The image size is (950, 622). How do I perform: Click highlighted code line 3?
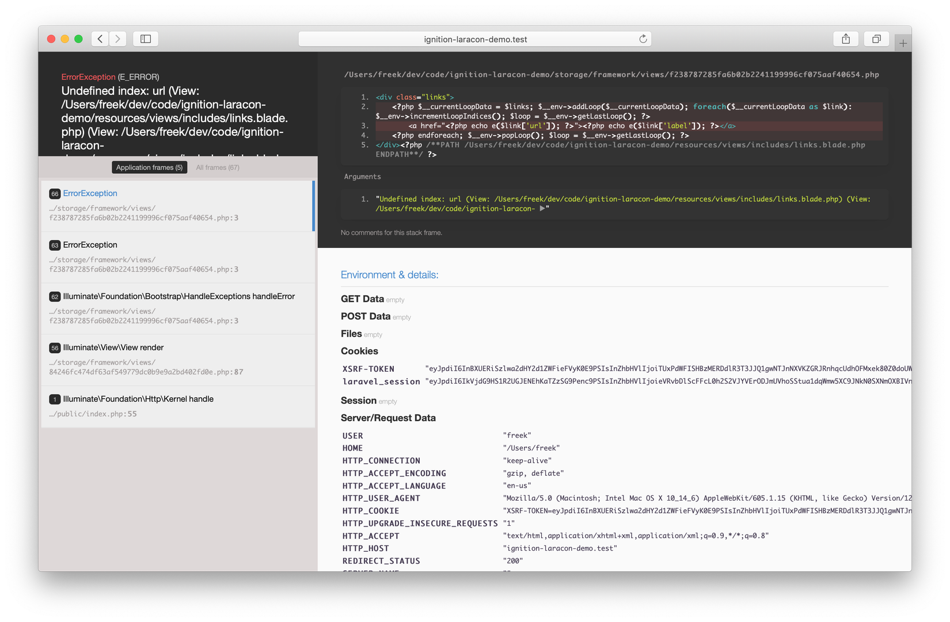point(571,126)
